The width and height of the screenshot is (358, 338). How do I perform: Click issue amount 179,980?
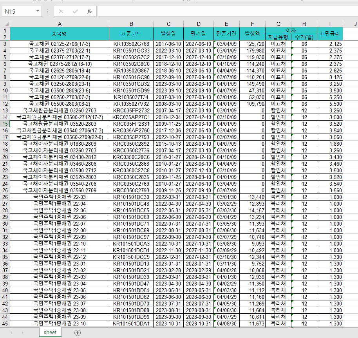[x=253, y=51]
